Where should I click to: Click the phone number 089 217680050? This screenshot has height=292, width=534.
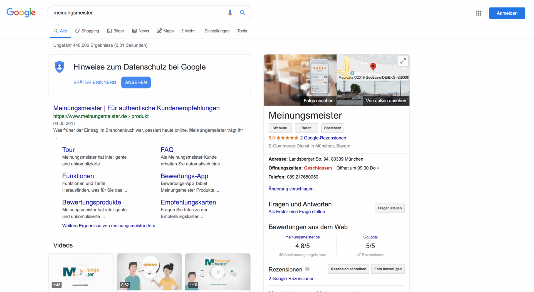point(303,177)
